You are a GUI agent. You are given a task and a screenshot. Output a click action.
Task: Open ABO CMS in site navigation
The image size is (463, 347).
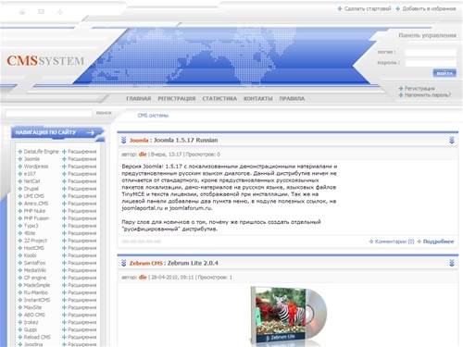pyautogui.click(x=34, y=315)
